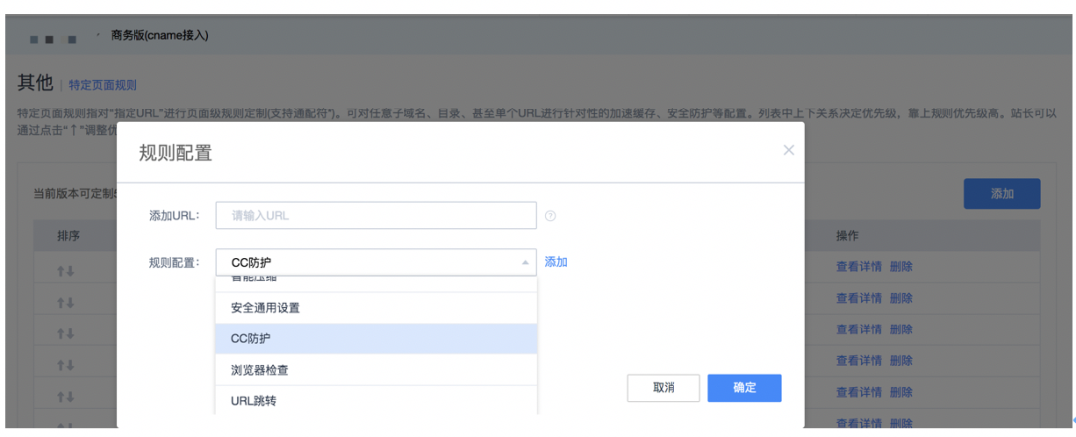Click the down arrow in the fifth rule row
The image size is (1076, 437).
point(70,397)
